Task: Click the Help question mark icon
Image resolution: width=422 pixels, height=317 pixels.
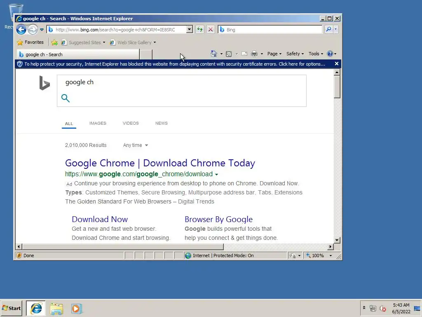Action: [330, 54]
